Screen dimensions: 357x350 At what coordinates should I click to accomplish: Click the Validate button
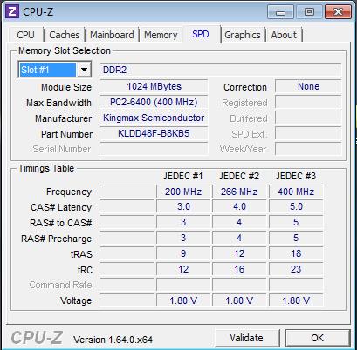tap(246, 338)
